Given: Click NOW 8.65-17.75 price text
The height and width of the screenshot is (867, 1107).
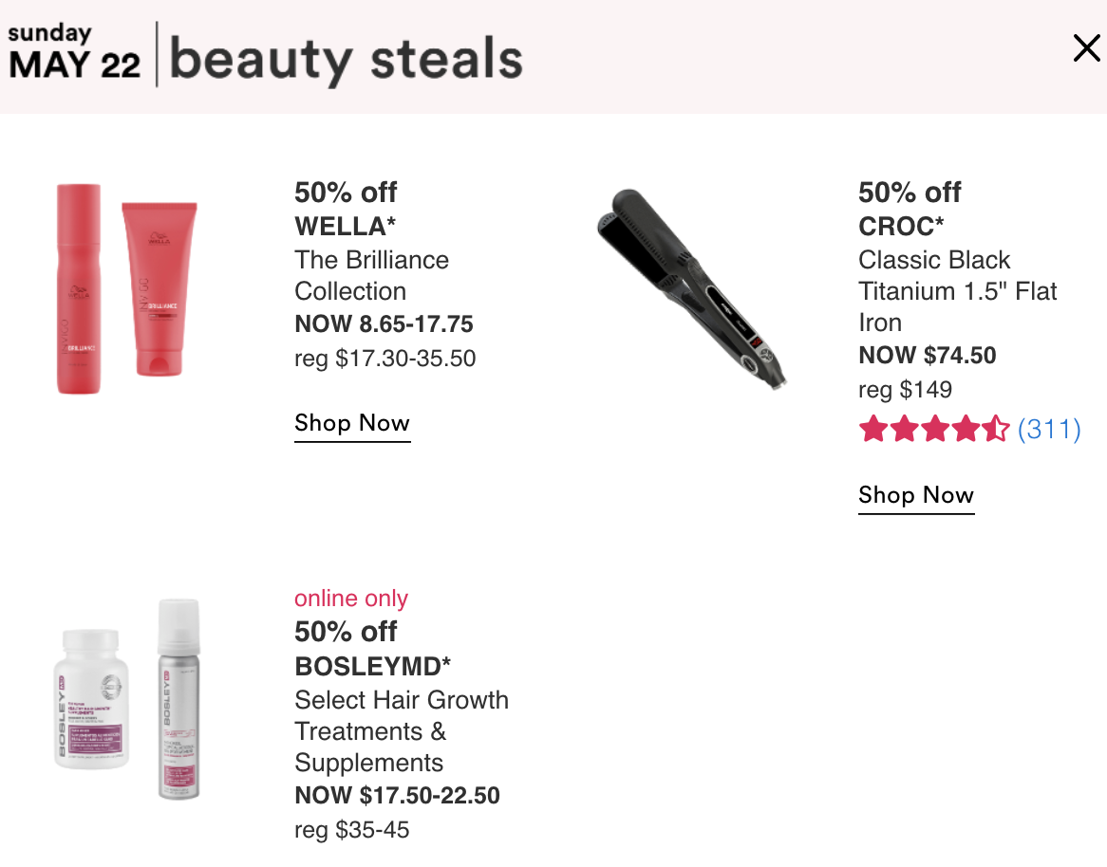Looking at the screenshot, I should [384, 323].
